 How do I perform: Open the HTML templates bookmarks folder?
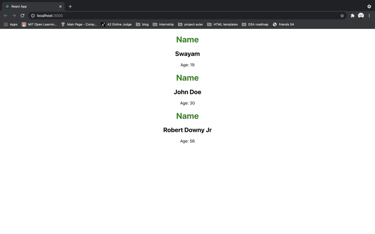click(222, 24)
